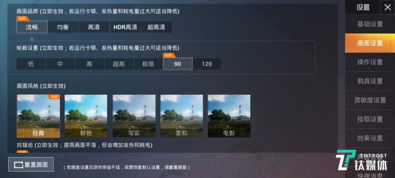The image size is (395, 178).
Task: Close the settings panel with X icon
Action: click(x=387, y=7)
